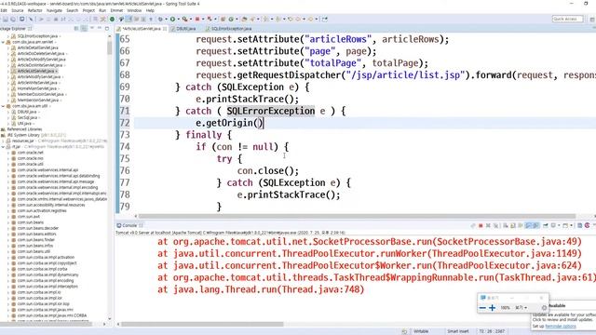
Task: Open the Run dropdown arrow
Action: click(178, 19)
